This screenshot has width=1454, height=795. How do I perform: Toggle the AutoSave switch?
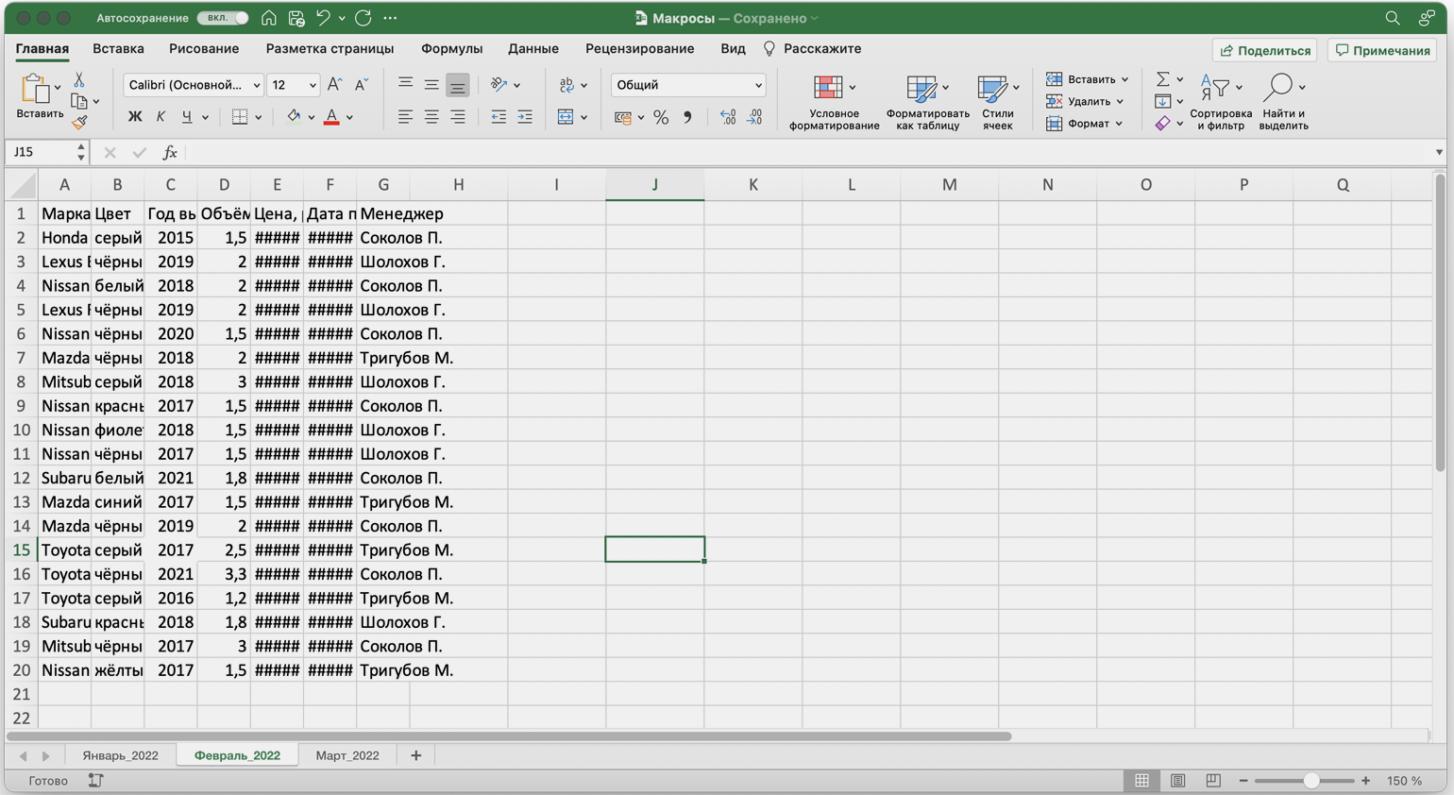[x=223, y=18]
